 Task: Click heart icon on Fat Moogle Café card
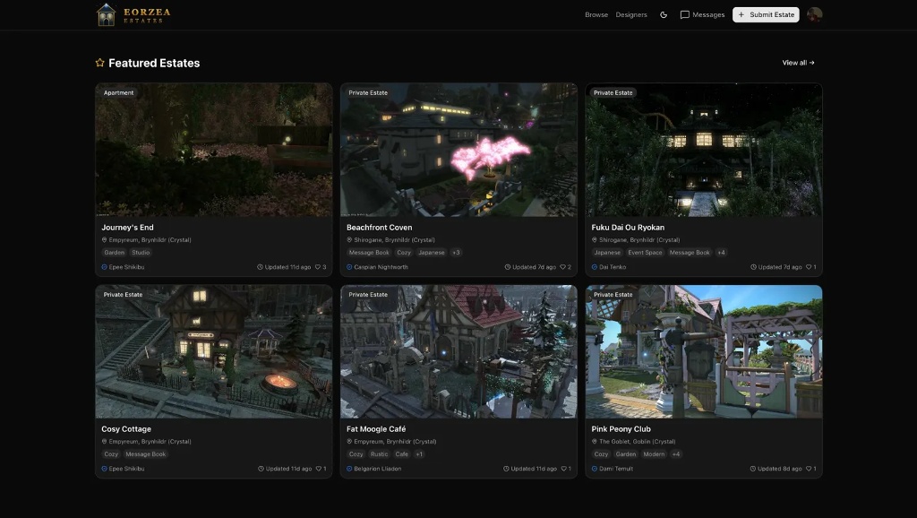point(563,469)
